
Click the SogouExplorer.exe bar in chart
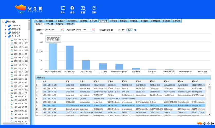(x=53, y=56)
